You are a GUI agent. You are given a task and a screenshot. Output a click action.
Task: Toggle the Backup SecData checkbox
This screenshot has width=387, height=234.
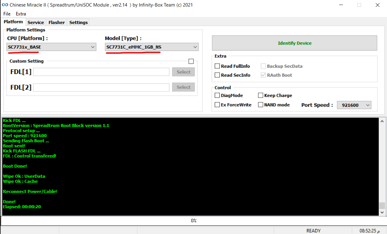(263, 66)
